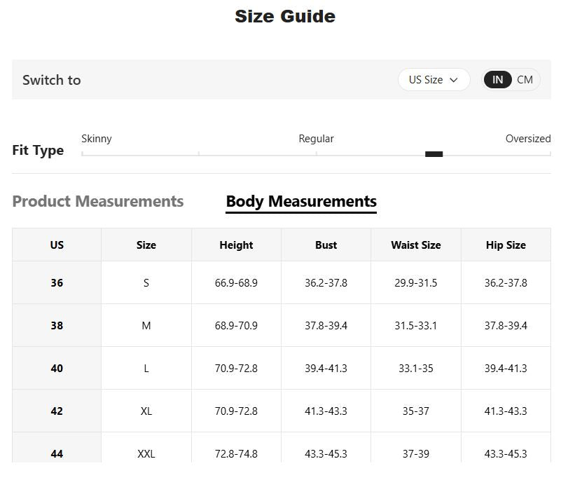Click the Oversized fit label
The image size is (568, 480).
click(528, 139)
